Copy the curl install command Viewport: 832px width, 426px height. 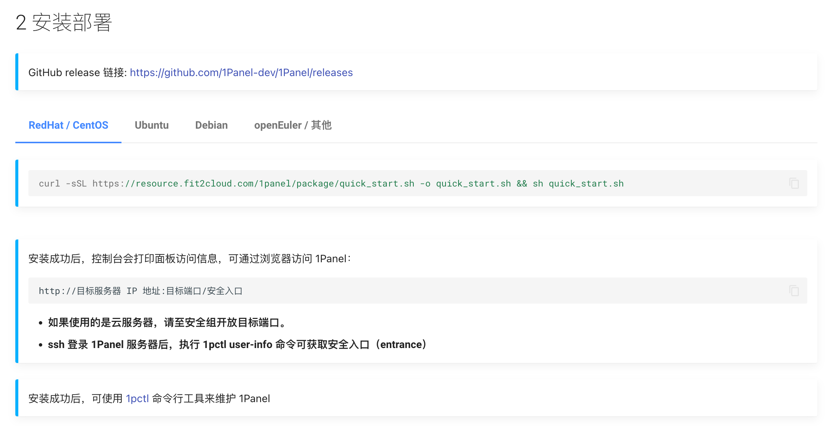(x=794, y=183)
